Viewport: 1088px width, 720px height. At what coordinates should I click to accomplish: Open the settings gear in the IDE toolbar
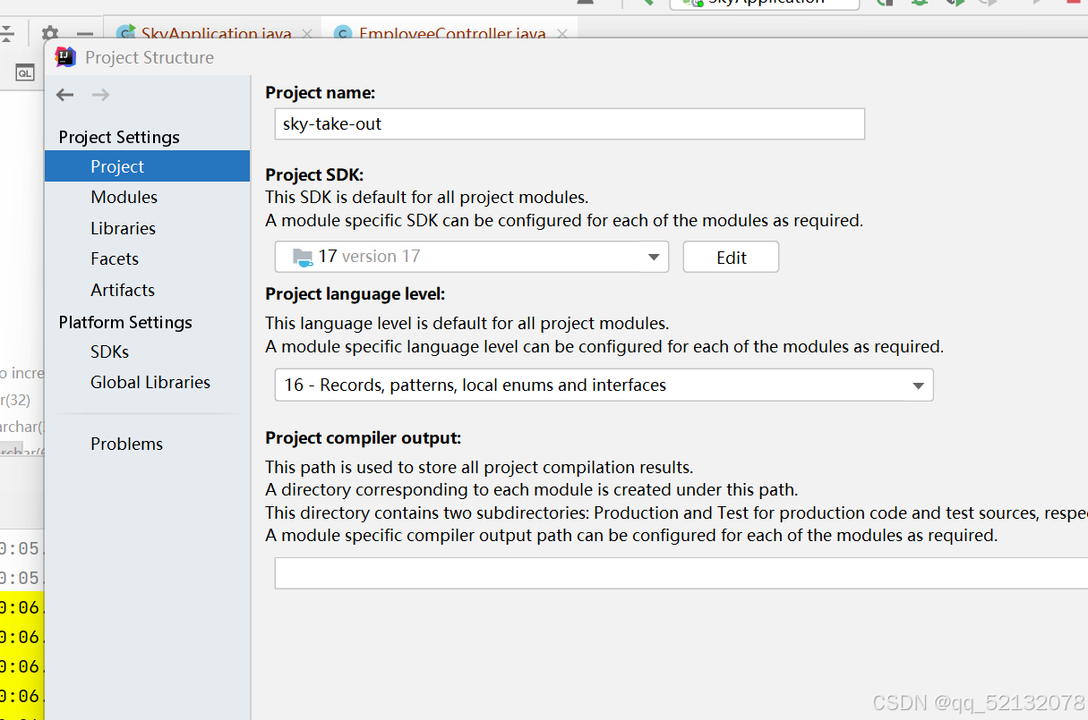[50, 34]
